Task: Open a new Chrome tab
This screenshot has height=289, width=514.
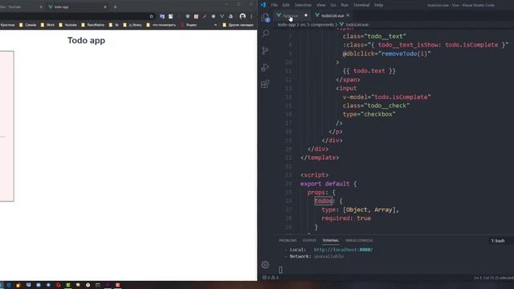Action: tap(115, 7)
